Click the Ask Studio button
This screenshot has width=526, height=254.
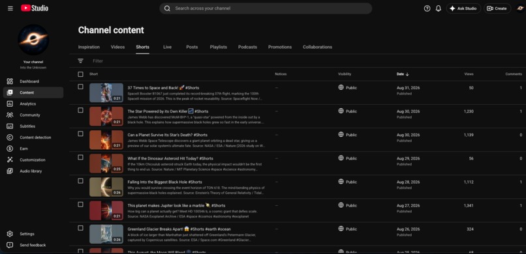point(463,8)
